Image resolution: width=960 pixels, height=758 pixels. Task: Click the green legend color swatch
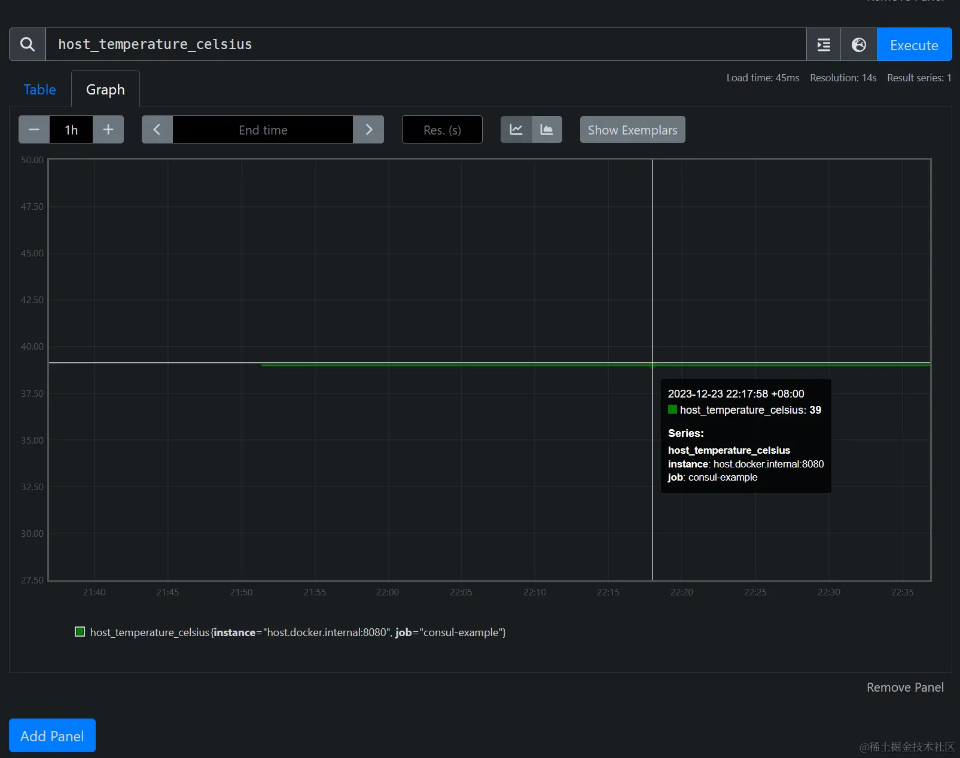click(x=80, y=632)
